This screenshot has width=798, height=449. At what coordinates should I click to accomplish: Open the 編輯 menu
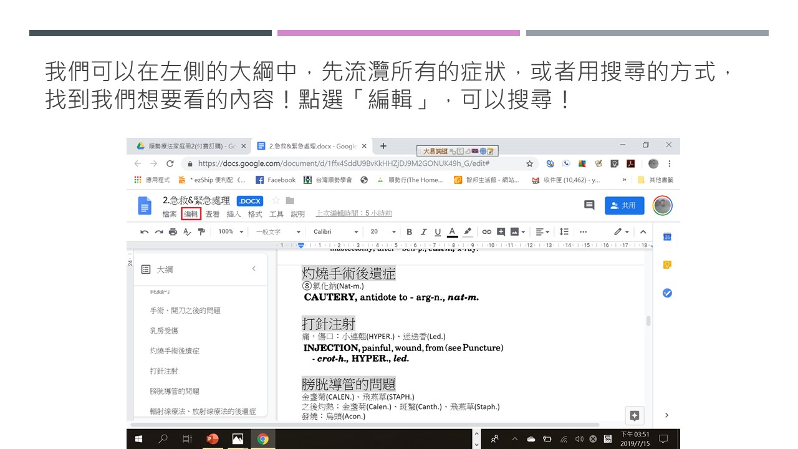(x=191, y=214)
